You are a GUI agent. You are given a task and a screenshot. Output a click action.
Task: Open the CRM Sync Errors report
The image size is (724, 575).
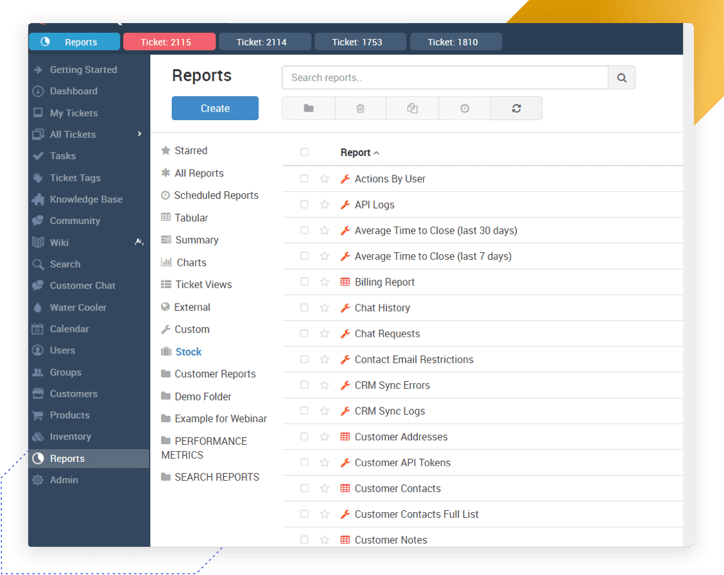(392, 385)
